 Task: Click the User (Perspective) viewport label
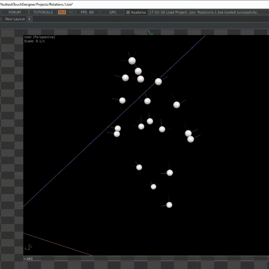(x=40, y=37)
